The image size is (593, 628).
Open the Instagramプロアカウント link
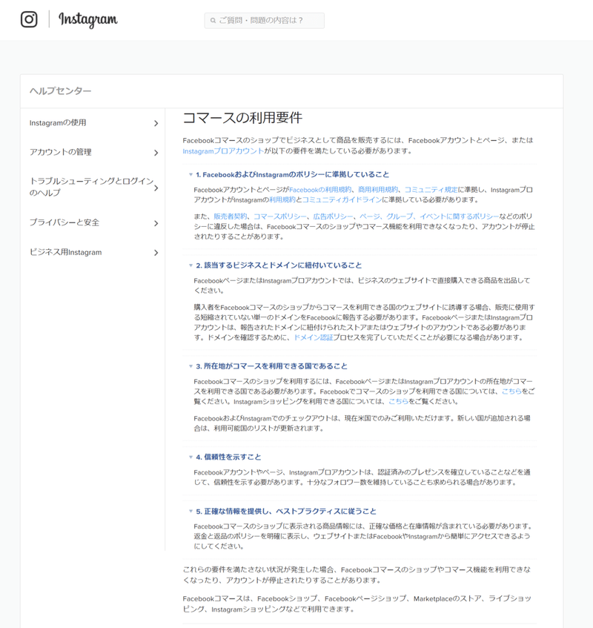[x=223, y=152]
